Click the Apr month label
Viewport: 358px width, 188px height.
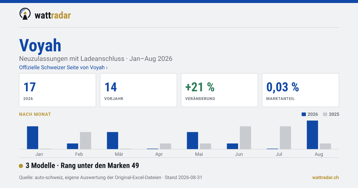[159, 154]
